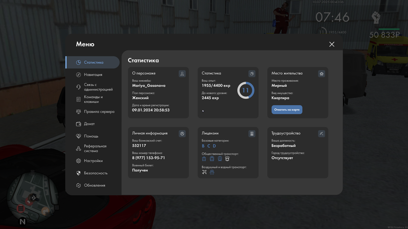
Task: Click the employment city value Отсутствует
Action: point(282,158)
